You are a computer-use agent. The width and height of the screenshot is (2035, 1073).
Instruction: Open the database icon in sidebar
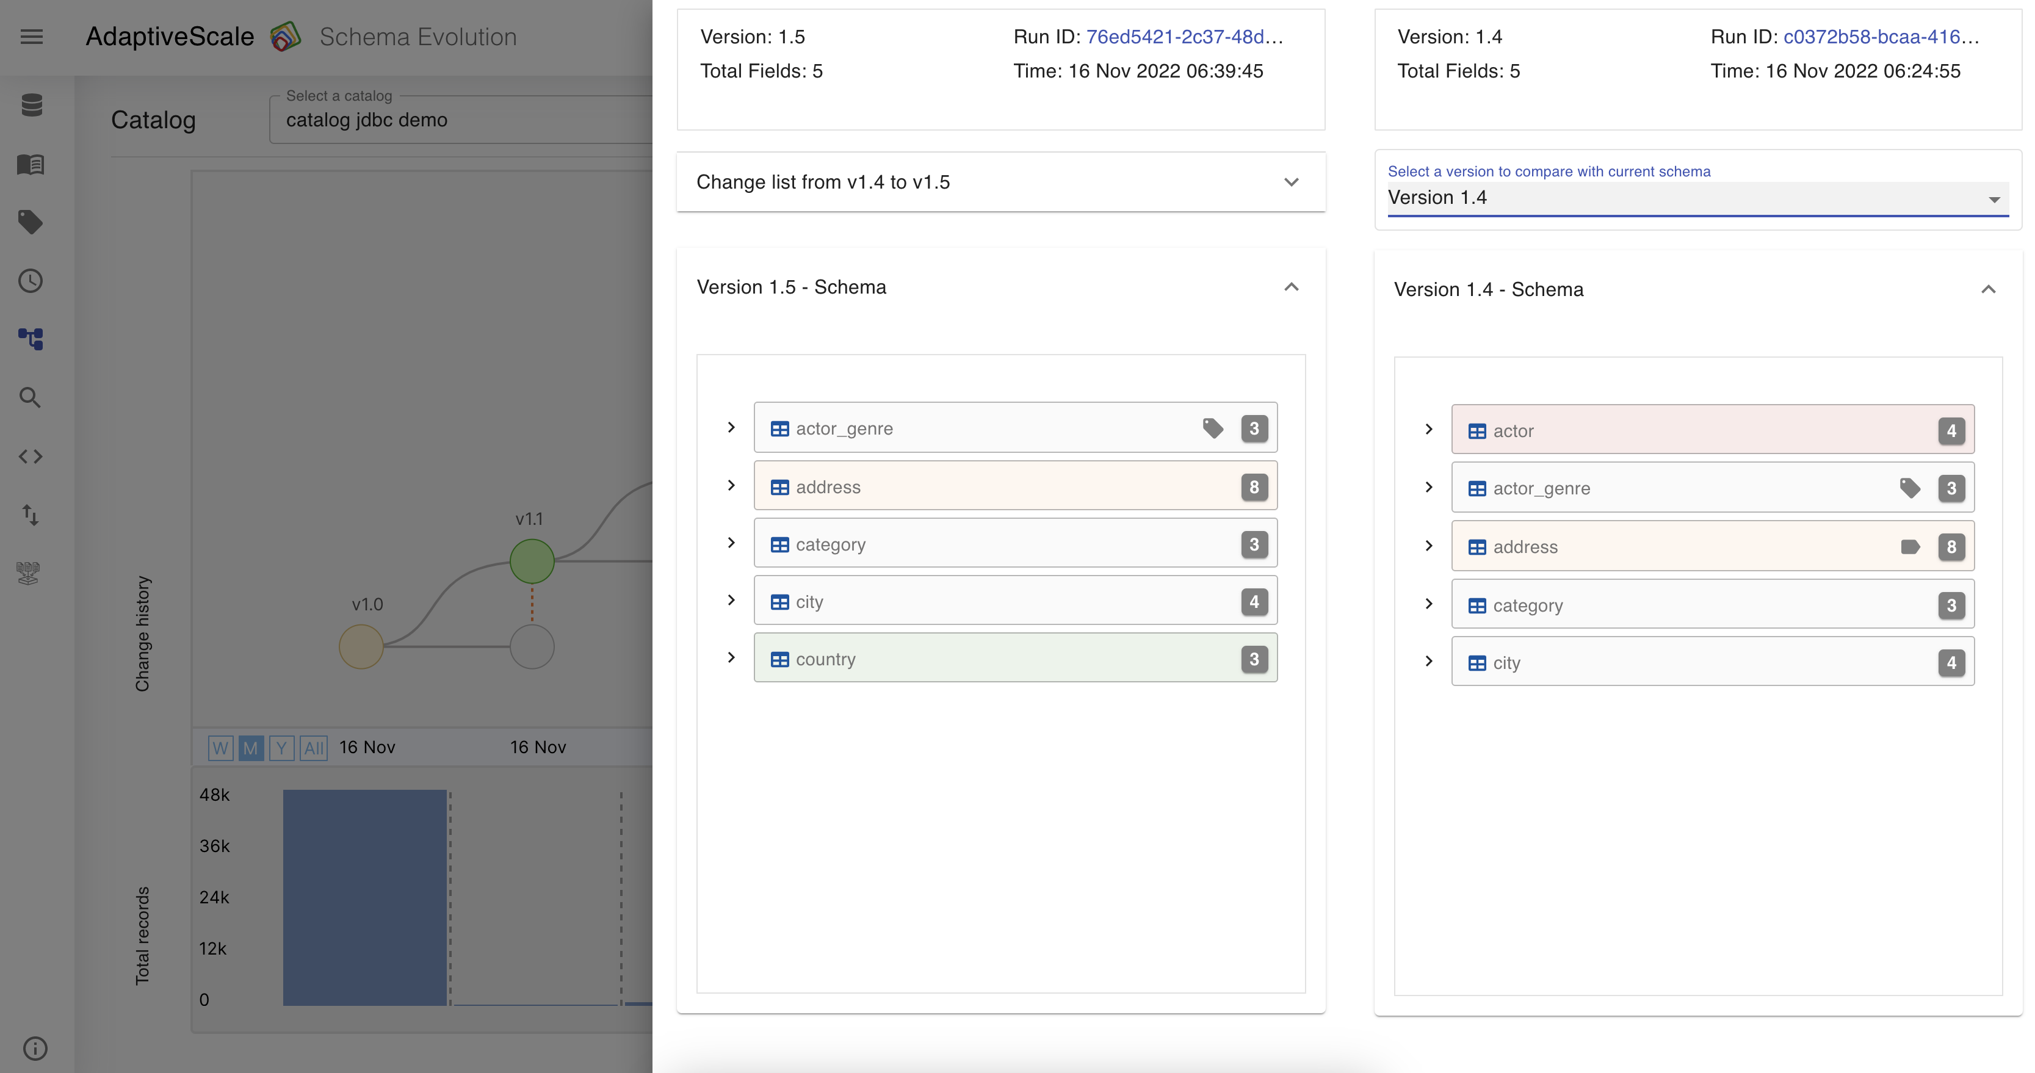click(32, 104)
